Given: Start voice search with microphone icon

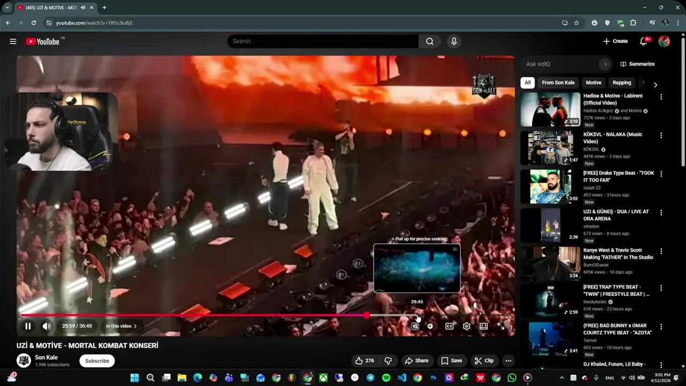Looking at the screenshot, I should click(454, 41).
